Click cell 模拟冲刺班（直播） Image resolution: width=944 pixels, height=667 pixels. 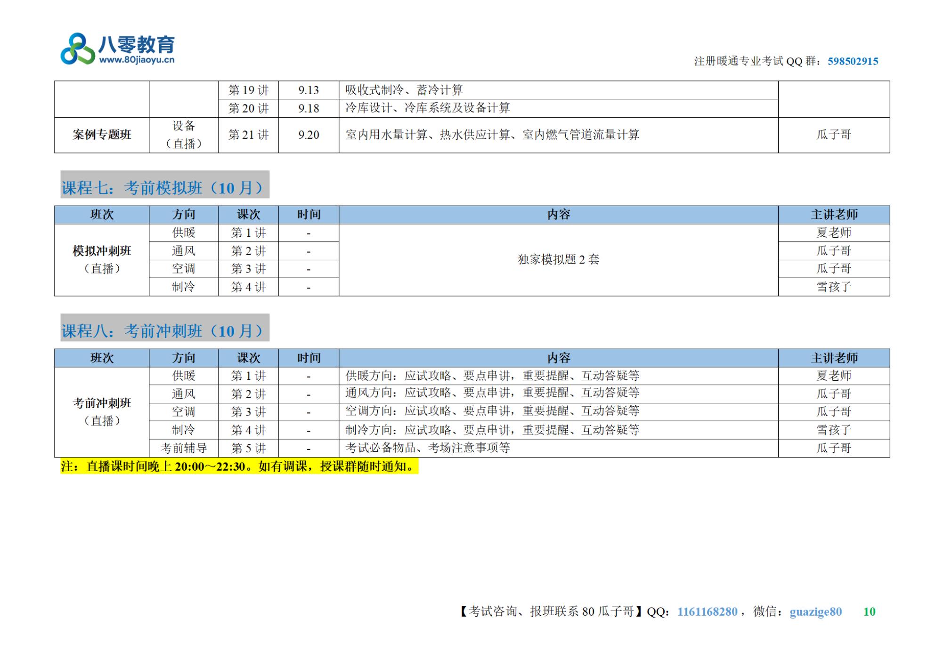coord(102,260)
